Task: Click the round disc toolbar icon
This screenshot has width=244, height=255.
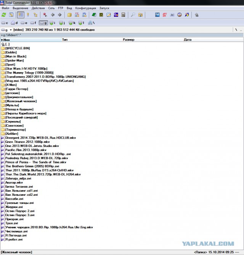Action: click(x=179, y=15)
